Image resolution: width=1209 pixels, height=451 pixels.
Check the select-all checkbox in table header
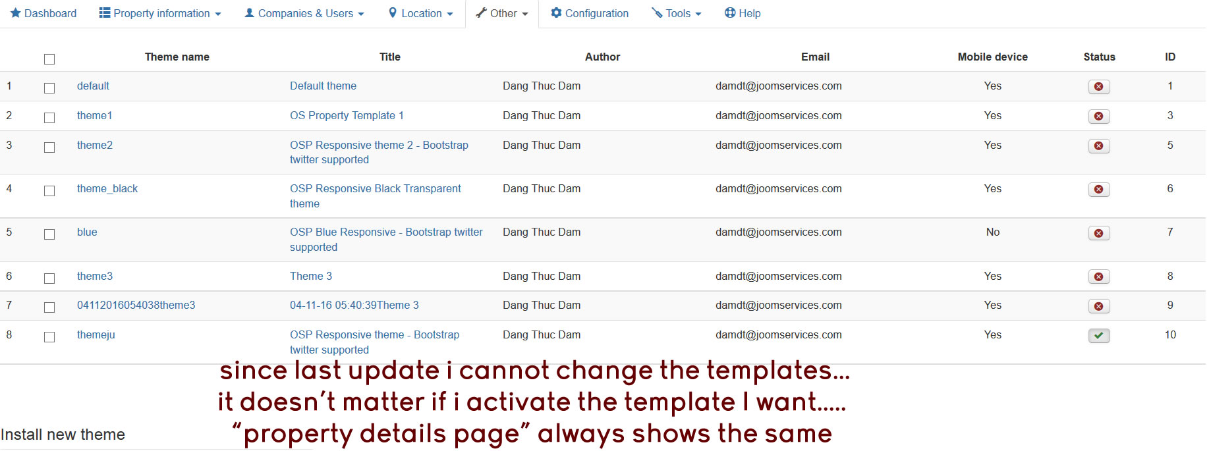[49, 59]
